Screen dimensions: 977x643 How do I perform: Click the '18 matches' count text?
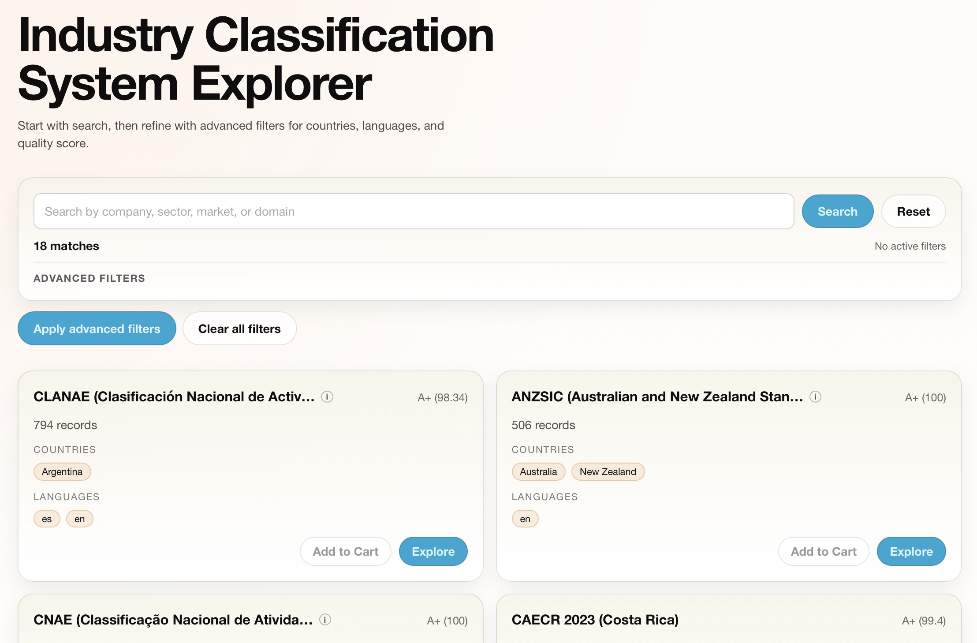pyautogui.click(x=67, y=246)
